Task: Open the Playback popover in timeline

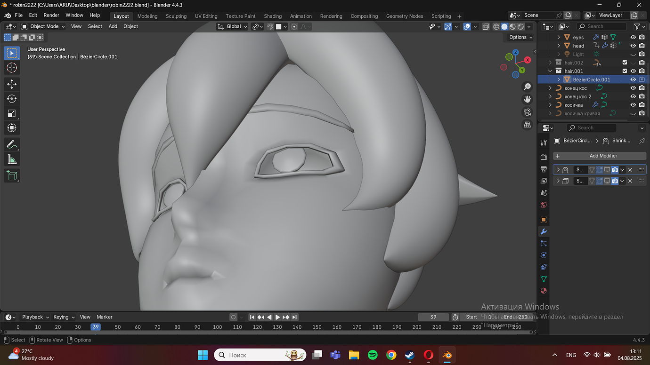Action: 35,317
